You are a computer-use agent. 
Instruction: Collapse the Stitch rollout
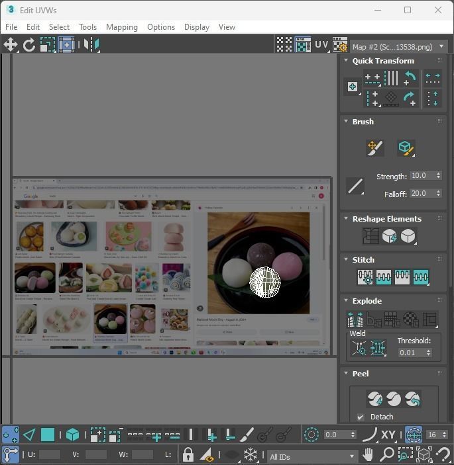346,259
